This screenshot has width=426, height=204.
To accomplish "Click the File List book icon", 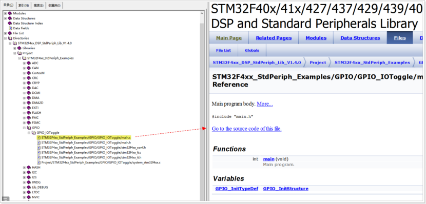I will (10, 33).
